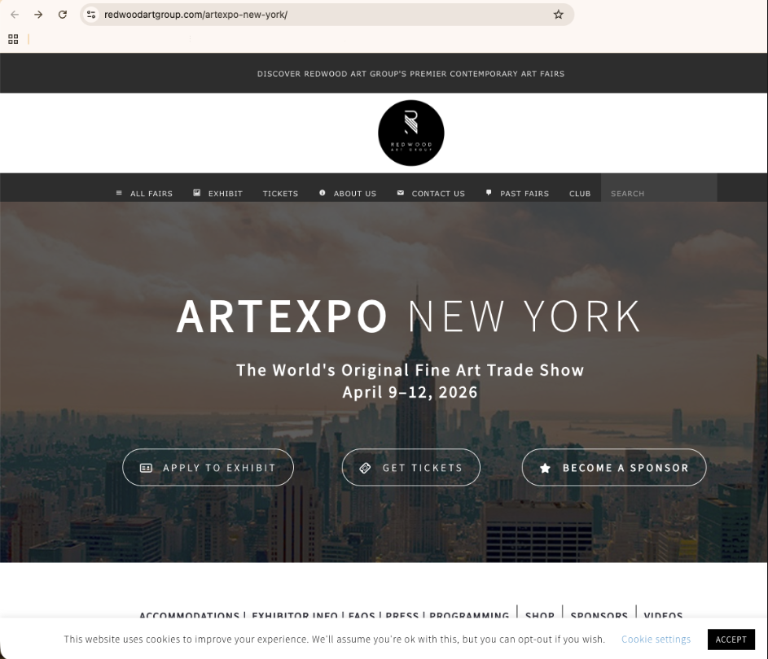Accept cookies with the Accept button
This screenshot has width=768, height=659.
click(x=731, y=639)
